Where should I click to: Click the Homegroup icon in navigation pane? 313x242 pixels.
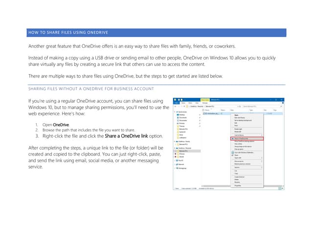(x=177, y=169)
